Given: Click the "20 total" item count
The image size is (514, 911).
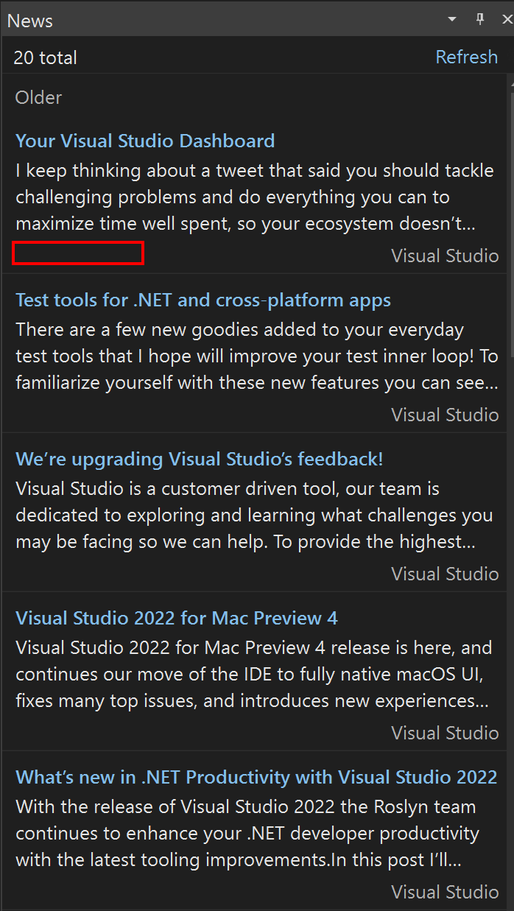Looking at the screenshot, I should [45, 57].
